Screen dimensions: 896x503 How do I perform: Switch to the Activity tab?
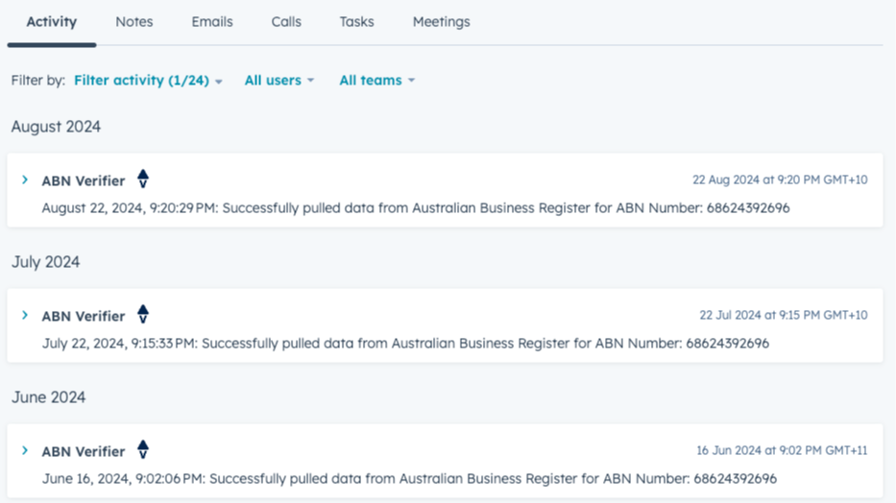click(51, 21)
